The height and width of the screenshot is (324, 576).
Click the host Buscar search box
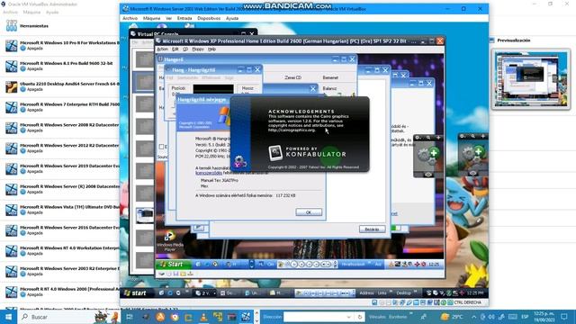click(68, 317)
